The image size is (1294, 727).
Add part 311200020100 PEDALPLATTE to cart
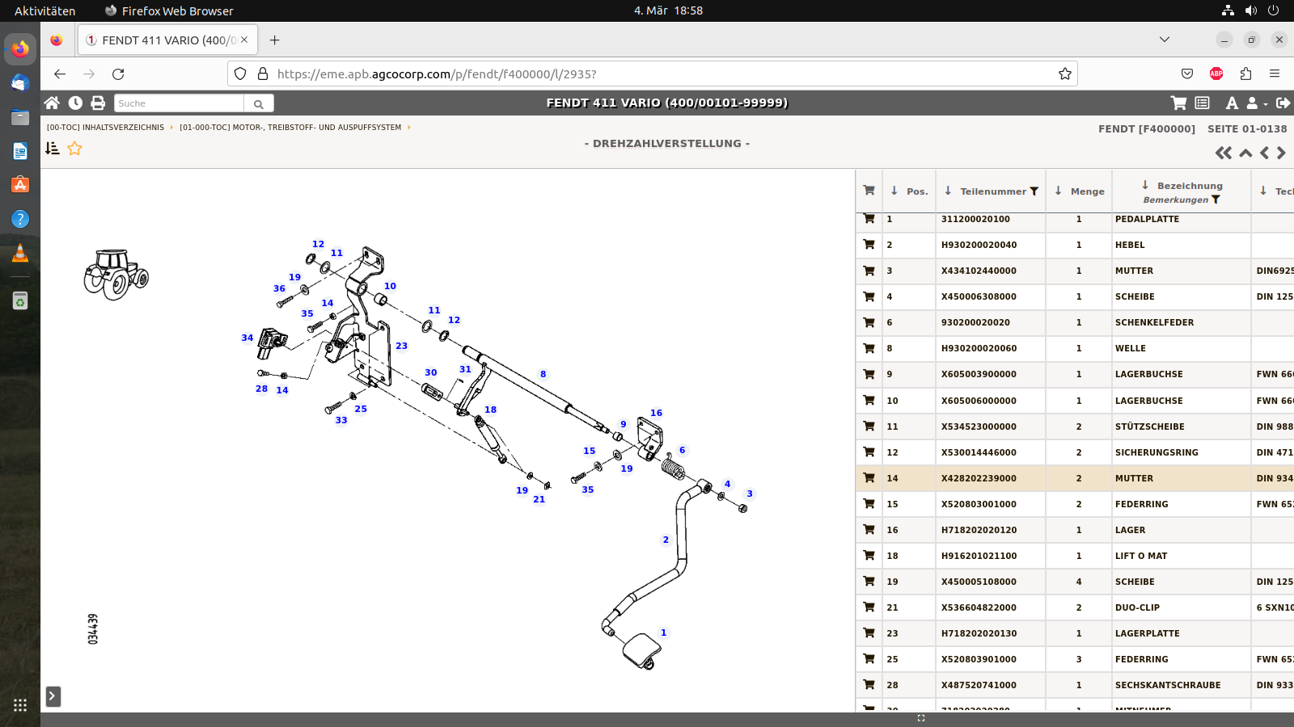point(869,219)
